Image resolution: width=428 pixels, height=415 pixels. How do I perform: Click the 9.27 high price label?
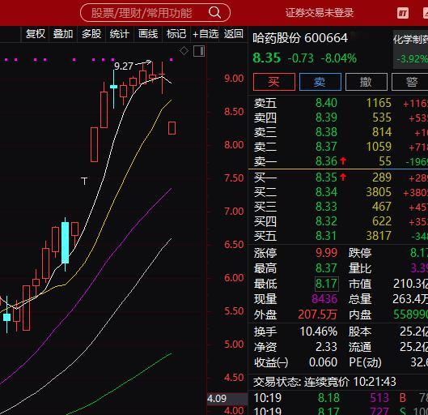123,66
